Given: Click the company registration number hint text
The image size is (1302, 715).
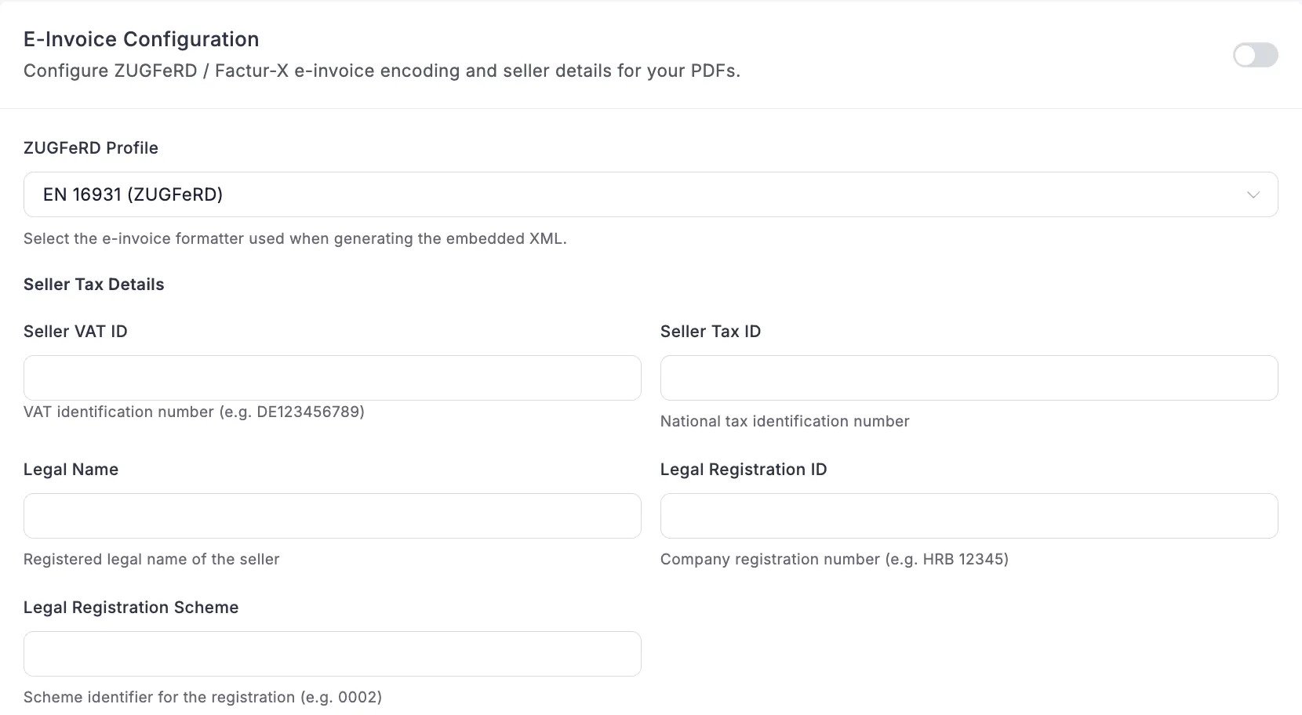Looking at the screenshot, I should click(834, 559).
